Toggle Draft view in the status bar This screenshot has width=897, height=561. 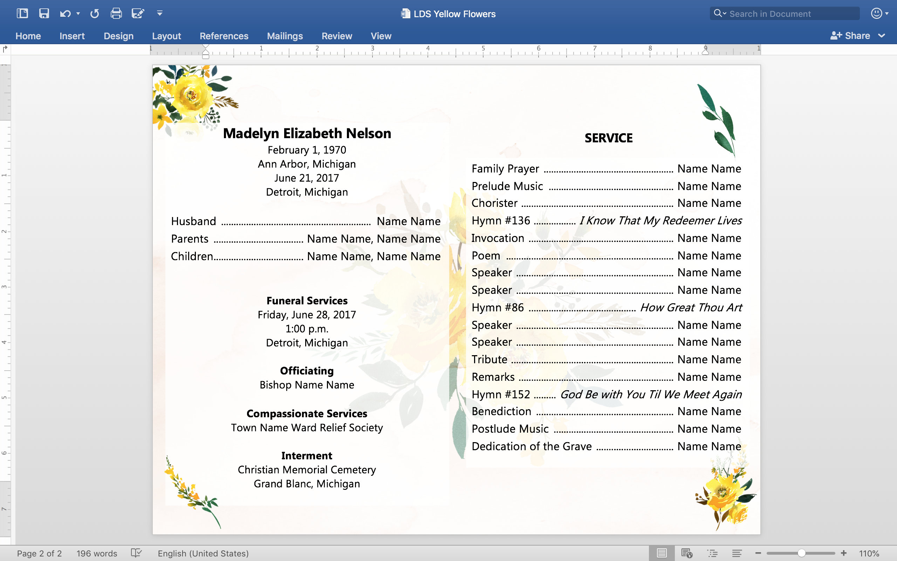[x=737, y=553]
